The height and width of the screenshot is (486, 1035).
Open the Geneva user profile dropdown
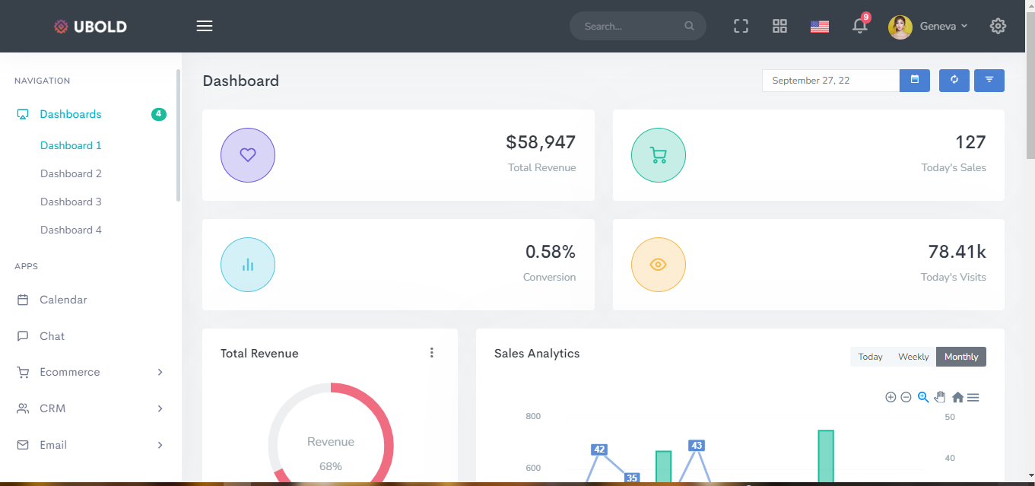(x=929, y=26)
